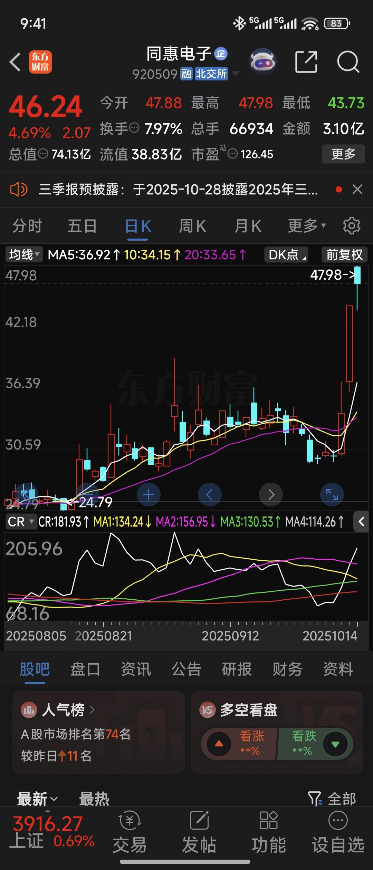Switch to the 资讯 section tab
The image size is (373, 870).
[x=136, y=669]
